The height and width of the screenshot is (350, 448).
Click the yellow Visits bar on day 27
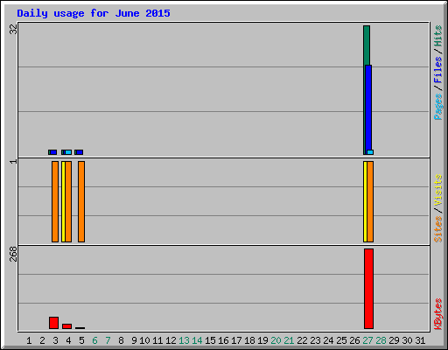tap(365, 201)
